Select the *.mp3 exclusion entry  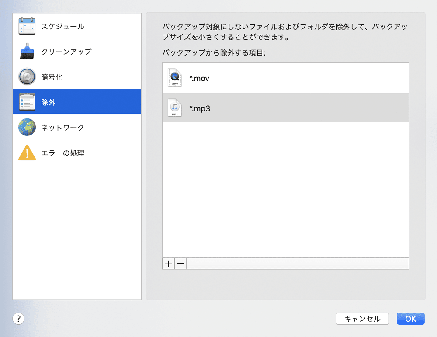tap(200, 108)
